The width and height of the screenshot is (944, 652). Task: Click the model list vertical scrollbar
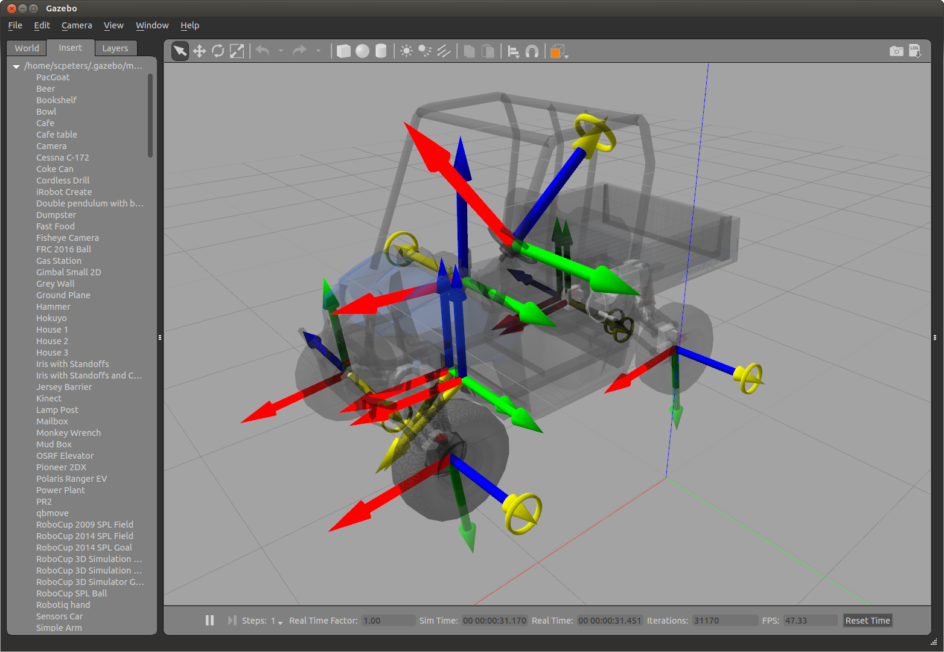[x=150, y=115]
